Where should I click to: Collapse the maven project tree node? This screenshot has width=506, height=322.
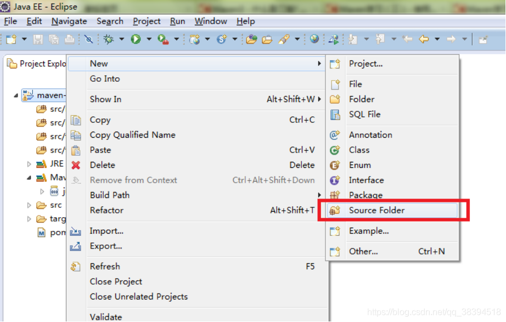click(x=16, y=95)
